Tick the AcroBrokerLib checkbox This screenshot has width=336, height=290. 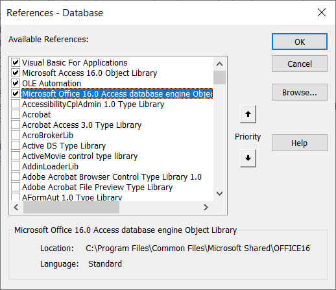point(16,136)
